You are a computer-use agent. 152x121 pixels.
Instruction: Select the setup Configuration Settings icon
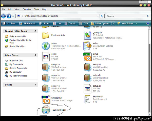click(87, 46)
